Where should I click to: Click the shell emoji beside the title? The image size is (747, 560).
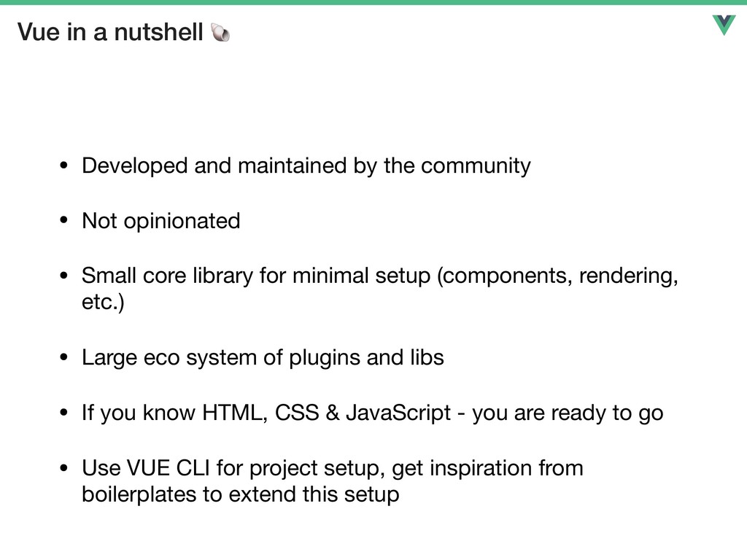tap(220, 32)
